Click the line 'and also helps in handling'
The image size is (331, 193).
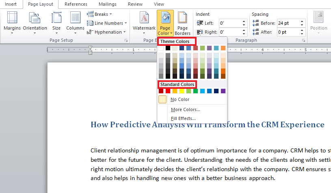(x=183, y=178)
